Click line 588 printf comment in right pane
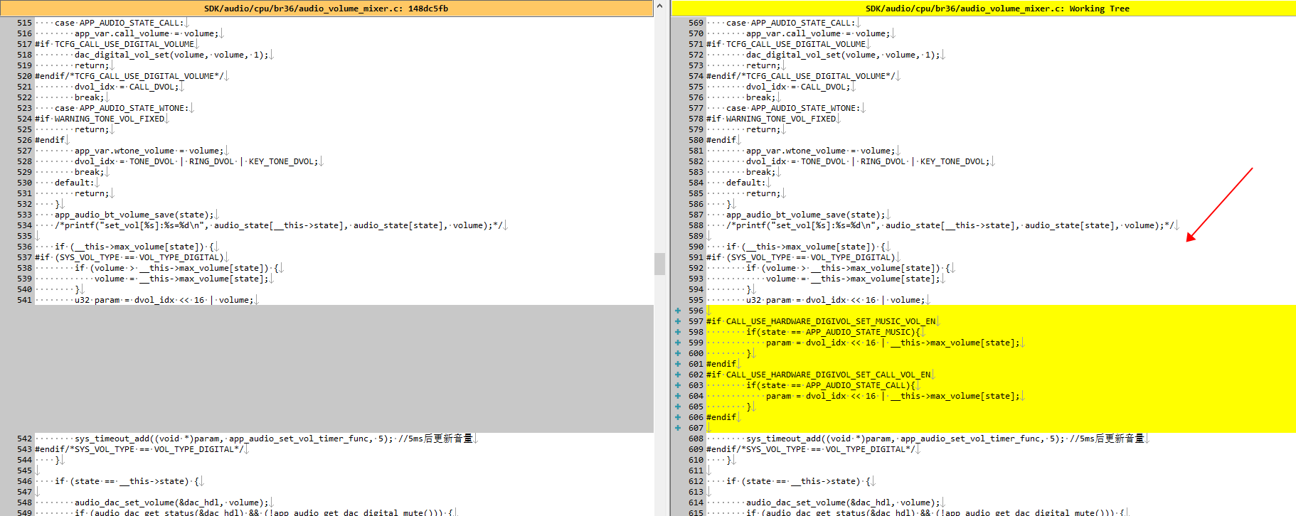The height and width of the screenshot is (516, 1296). (950, 225)
